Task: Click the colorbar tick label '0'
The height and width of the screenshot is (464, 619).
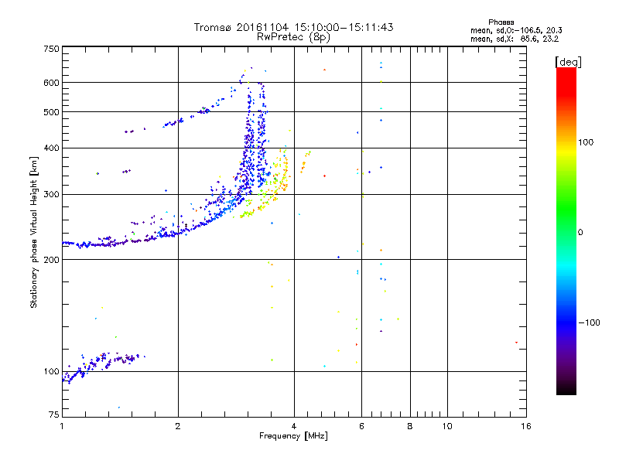Action: [x=580, y=232]
